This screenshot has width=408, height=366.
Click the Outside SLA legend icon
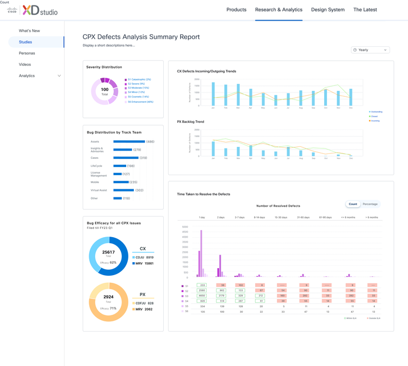[x=368, y=318]
